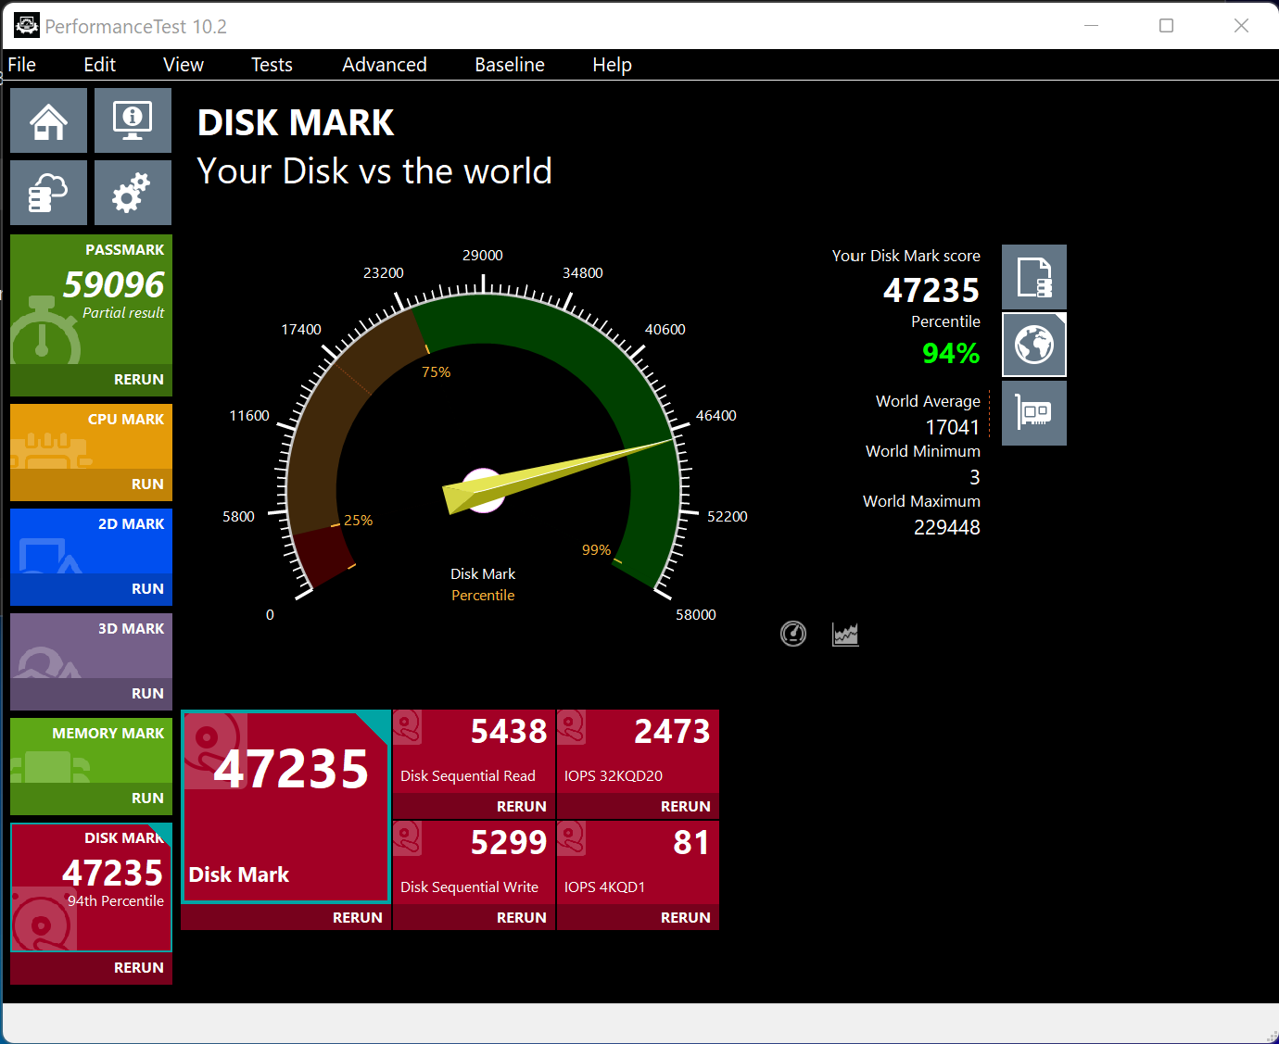Open the Baseline menu

click(x=509, y=65)
